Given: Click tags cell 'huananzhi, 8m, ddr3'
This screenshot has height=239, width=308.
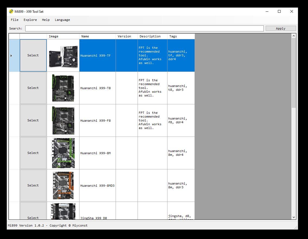Looking at the screenshot, I should pos(181,185).
